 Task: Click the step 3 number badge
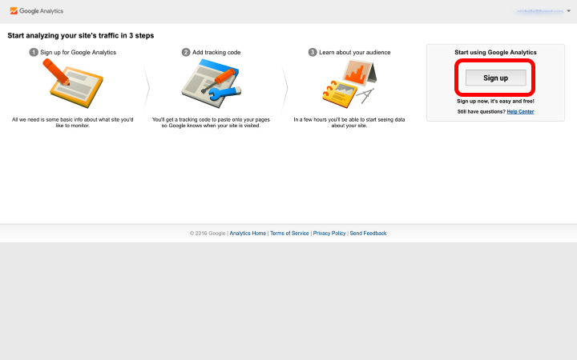point(313,52)
